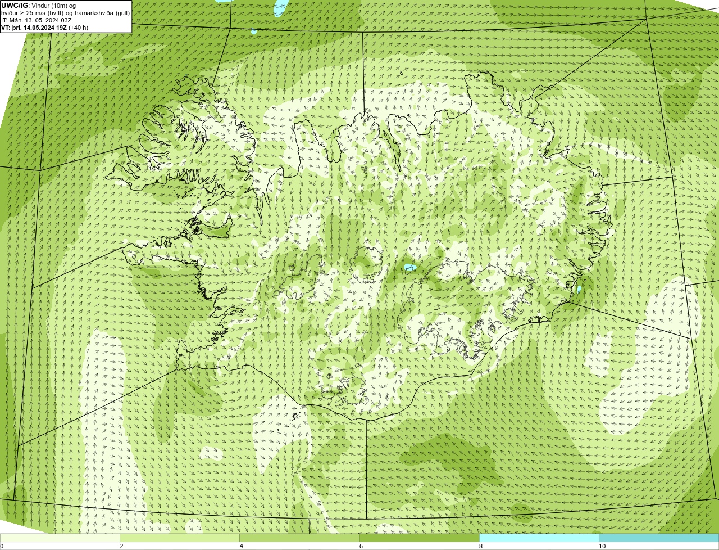Click the dark green 6–8 legend color segment
719x550 pixels.
pyautogui.click(x=419, y=538)
